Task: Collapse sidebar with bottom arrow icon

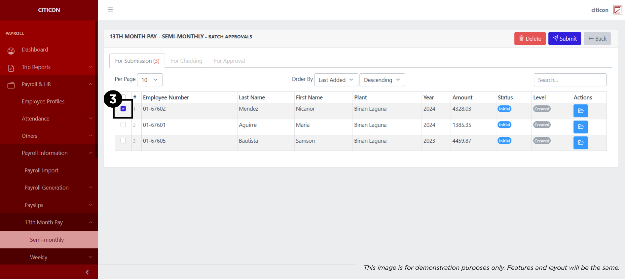Action: pyautogui.click(x=87, y=272)
